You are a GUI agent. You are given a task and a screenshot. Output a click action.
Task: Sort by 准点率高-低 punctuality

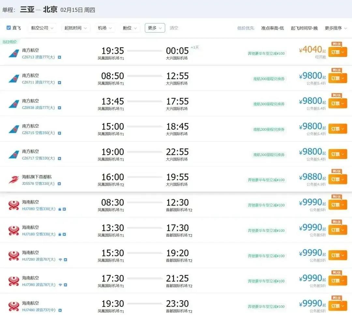click(272, 28)
